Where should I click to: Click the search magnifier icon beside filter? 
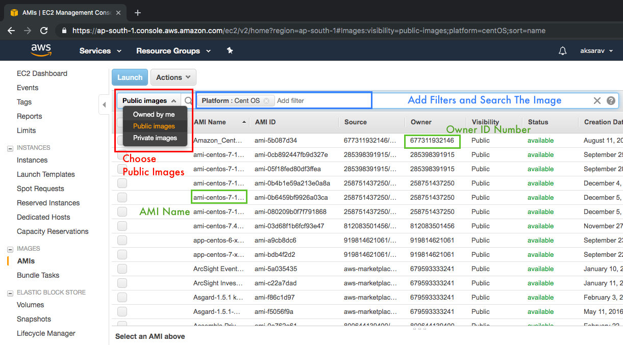pyautogui.click(x=188, y=101)
